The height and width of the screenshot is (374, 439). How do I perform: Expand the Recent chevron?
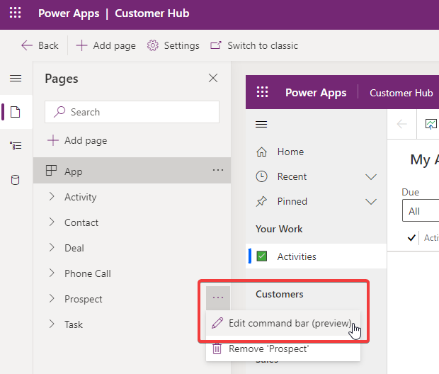point(371,177)
